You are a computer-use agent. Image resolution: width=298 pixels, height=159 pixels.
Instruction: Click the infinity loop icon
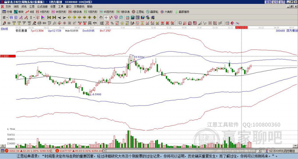coord(237,23)
